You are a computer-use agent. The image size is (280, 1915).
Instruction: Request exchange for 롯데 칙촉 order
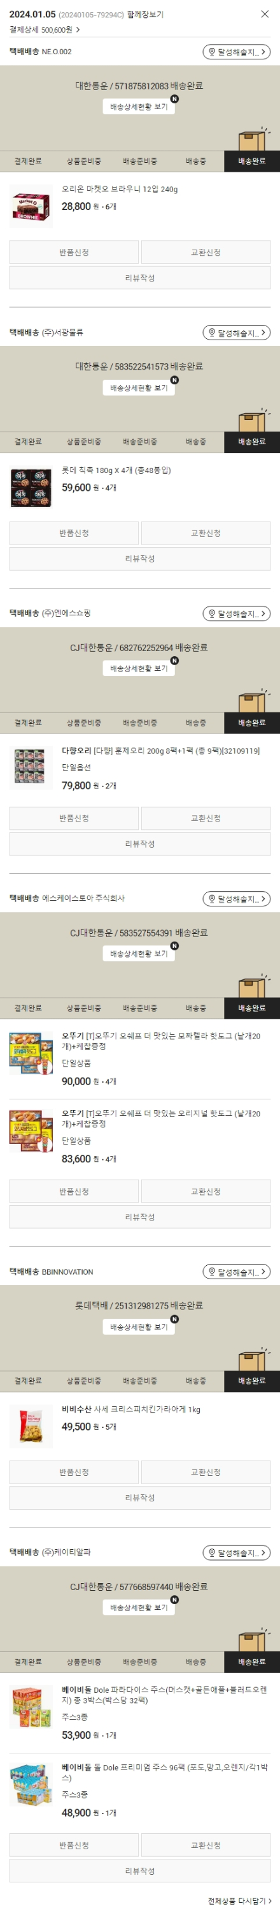(x=206, y=533)
